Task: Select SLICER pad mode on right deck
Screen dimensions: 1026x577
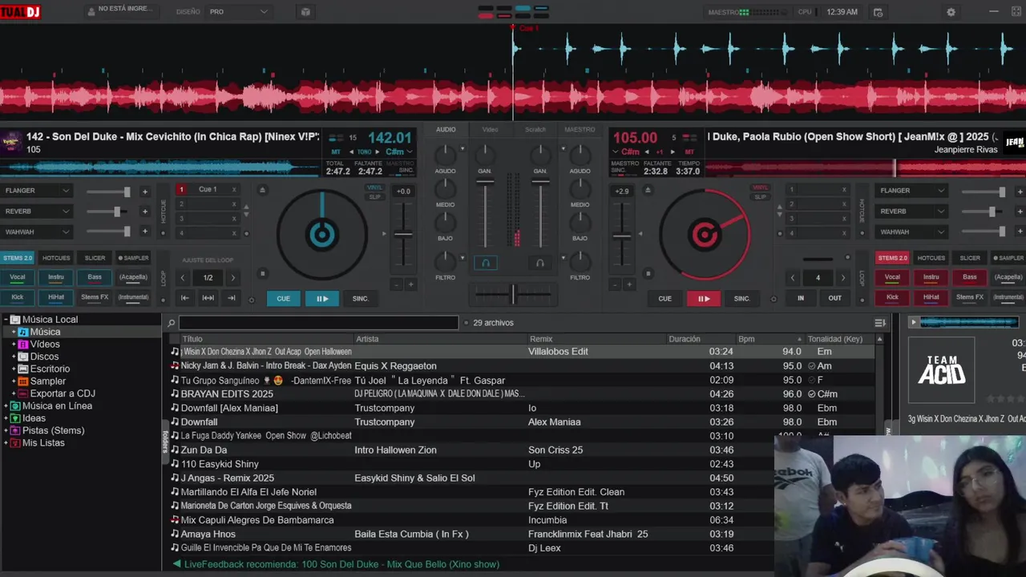Action: coord(970,258)
